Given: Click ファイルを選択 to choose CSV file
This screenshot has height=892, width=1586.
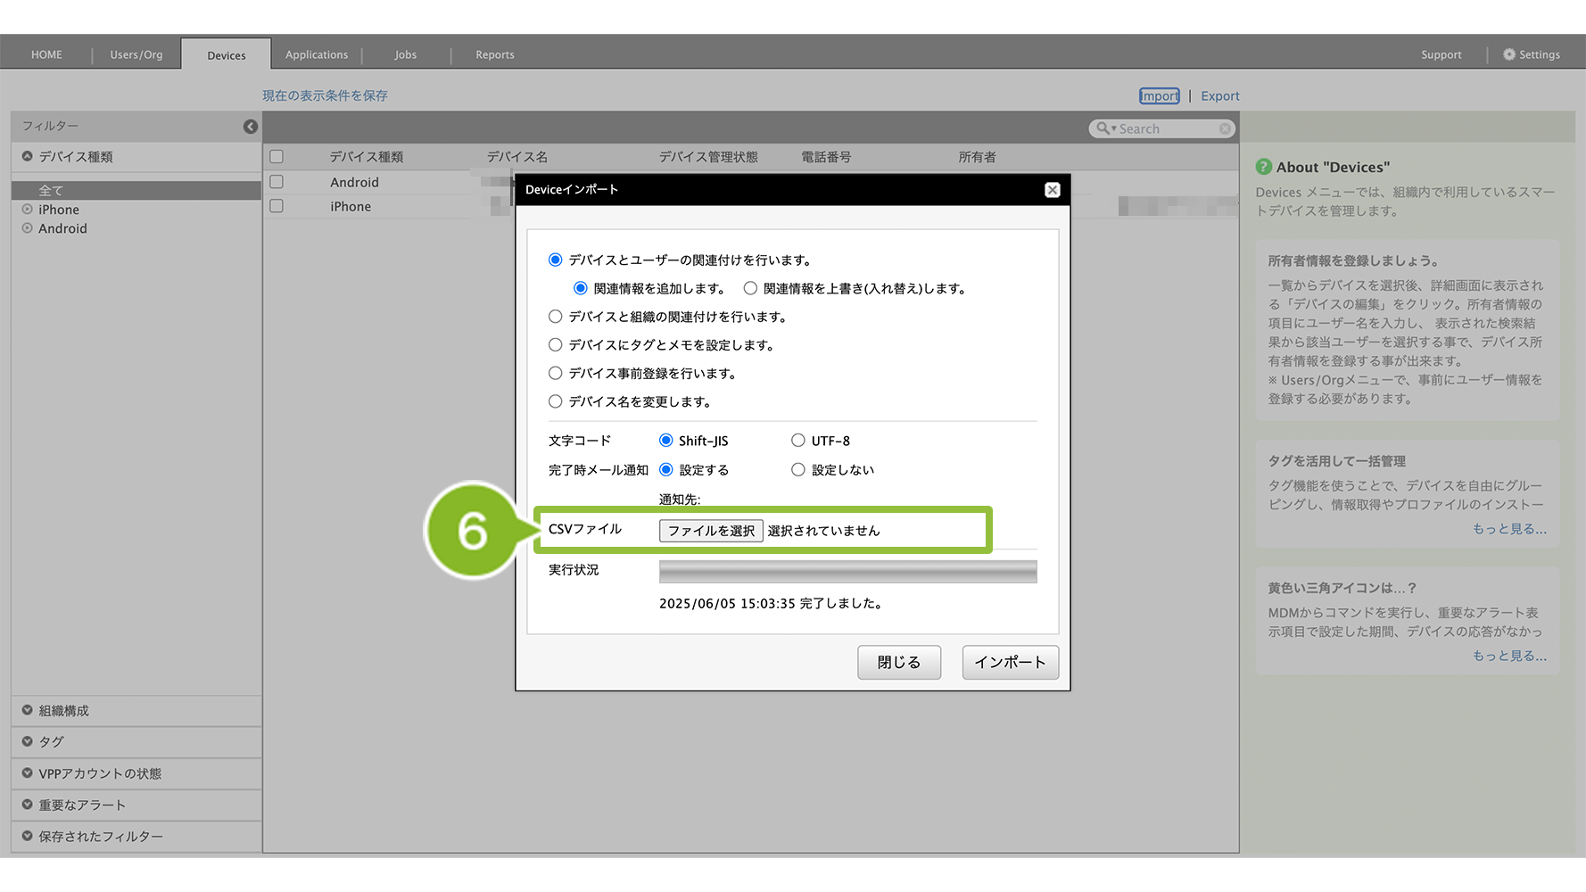Looking at the screenshot, I should [711, 531].
